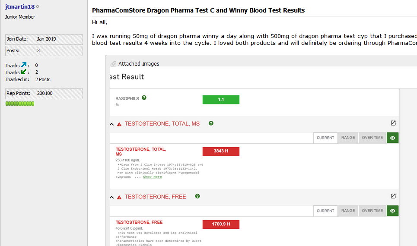This screenshot has height=246, width=417.
Task: Switch to RANGE tab for Testosterone Total
Action: [348, 138]
